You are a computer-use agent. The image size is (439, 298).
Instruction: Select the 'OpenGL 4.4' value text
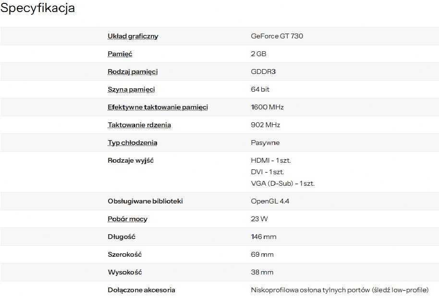[270, 201]
